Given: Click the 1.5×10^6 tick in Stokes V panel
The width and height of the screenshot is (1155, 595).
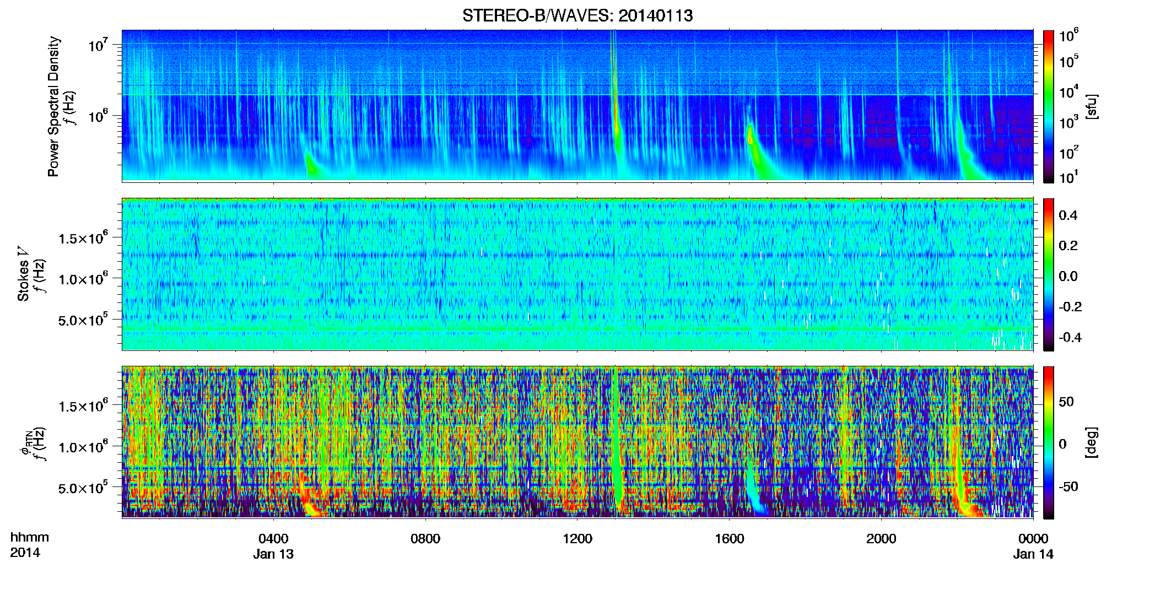Looking at the screenshot, I should point(83,237).
